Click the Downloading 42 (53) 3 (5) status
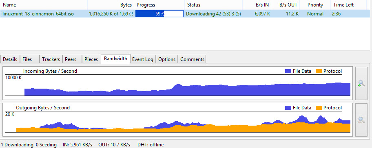The height and width of the screenshot is (148, 372). [x=213, y=14]
